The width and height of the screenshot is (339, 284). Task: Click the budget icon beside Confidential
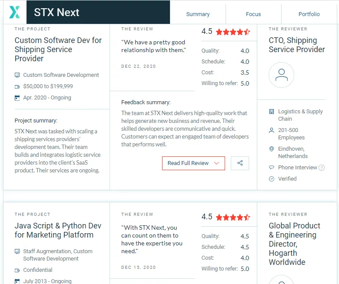pos(17,270)
